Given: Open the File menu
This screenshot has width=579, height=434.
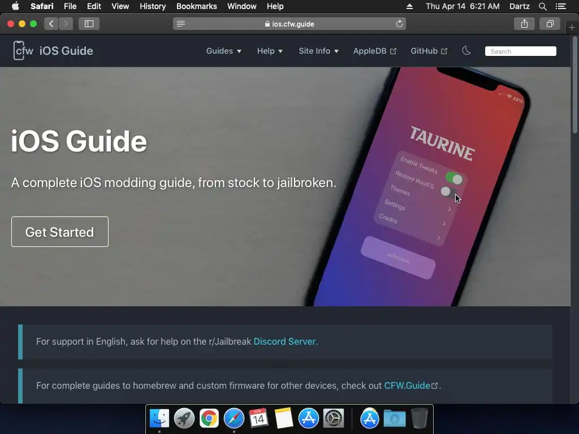Looking at the screenshot, I should tap(70, 6).
